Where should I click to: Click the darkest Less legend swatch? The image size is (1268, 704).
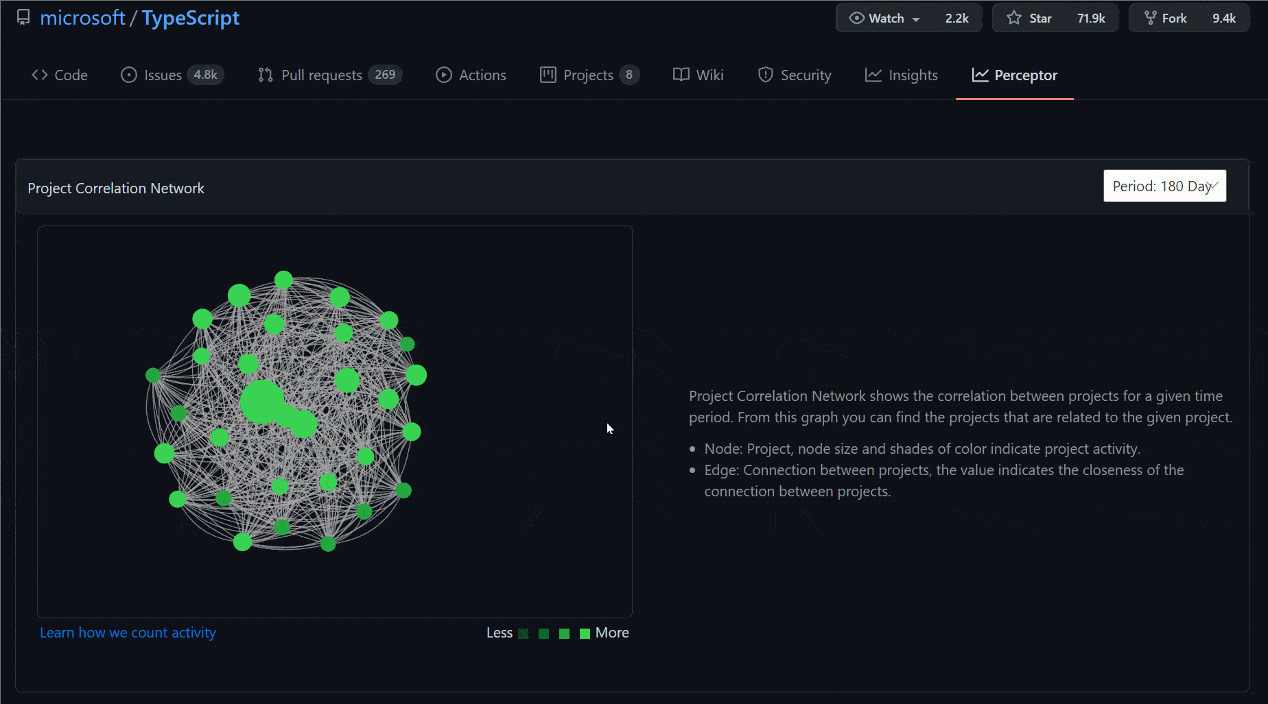tap(523, 633)
